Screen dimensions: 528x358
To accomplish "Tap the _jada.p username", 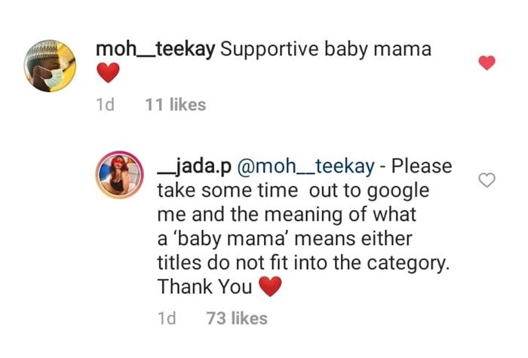I will click(195, 166).
